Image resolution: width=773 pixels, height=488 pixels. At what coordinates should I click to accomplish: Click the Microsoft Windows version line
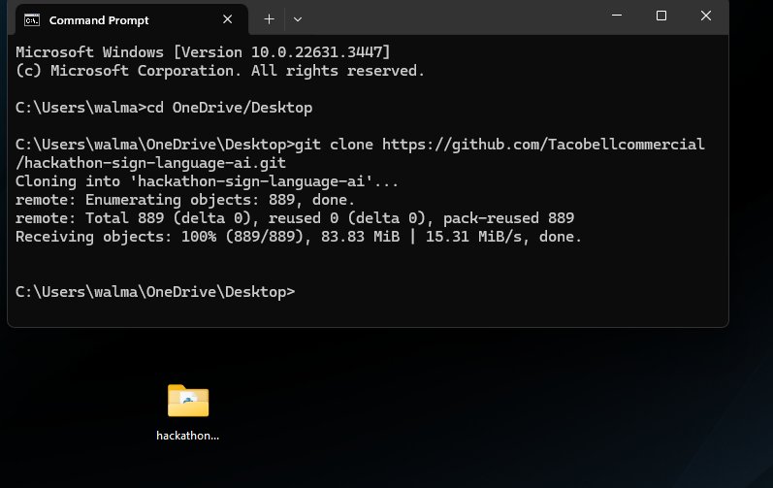pyautogui.click(x=203, y=52)
